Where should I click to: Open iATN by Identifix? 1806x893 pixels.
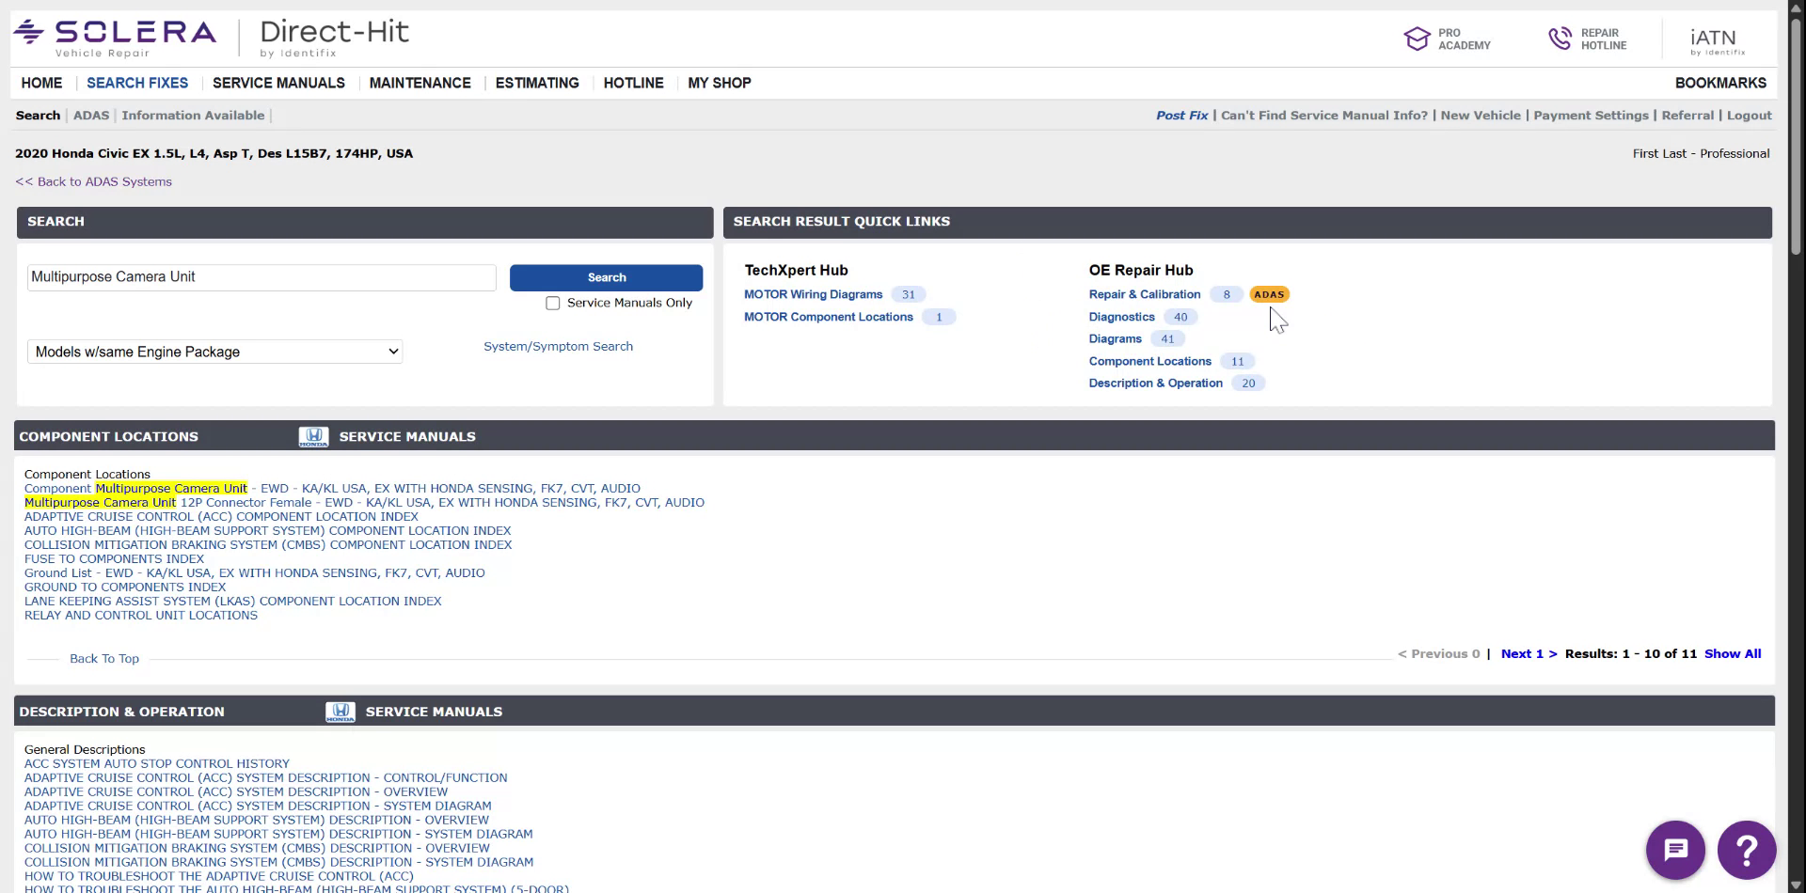click(x=1716, y=39)
